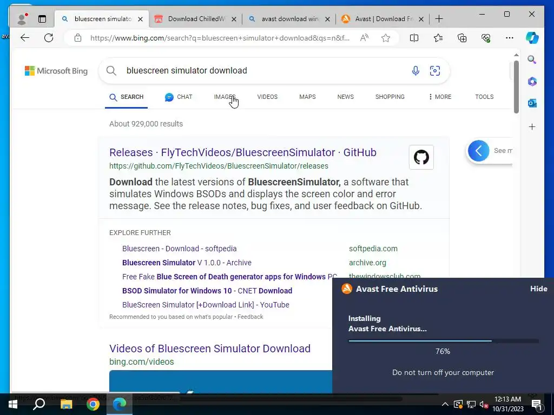This screenshot has height=415, width=554.
Task: Go back using the browser arrow
Action: [x=25, y=38]
